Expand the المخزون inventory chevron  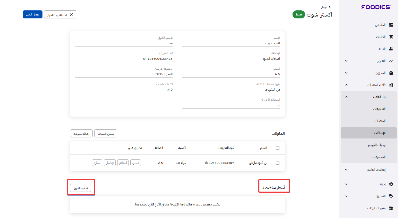346,73
